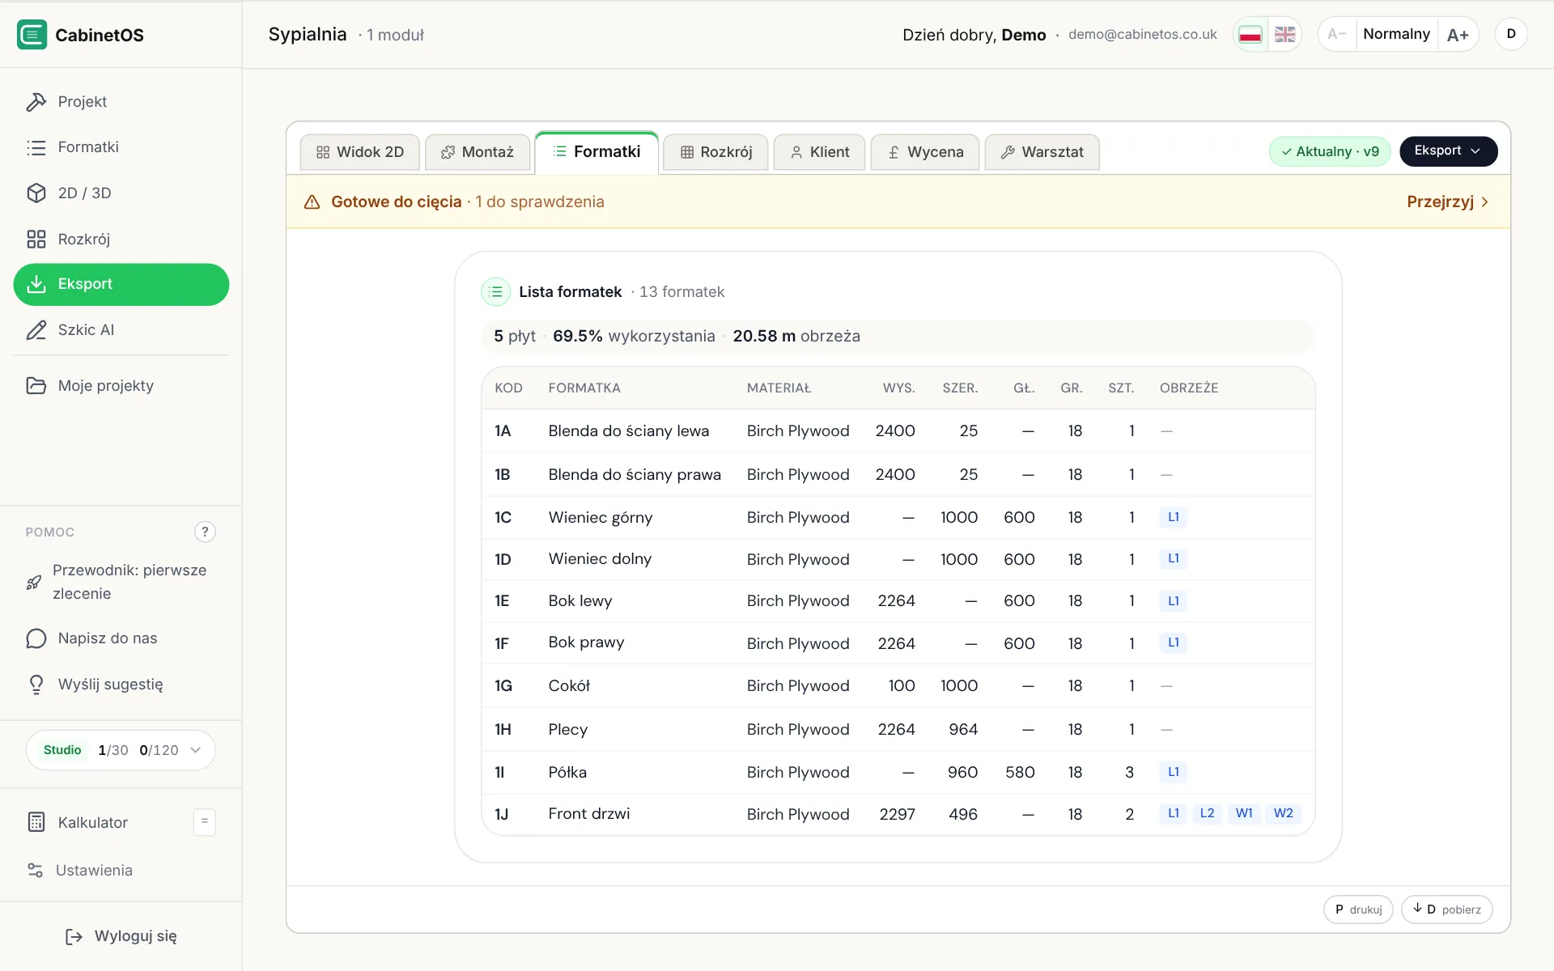This screenshot has height=971, width=1554.
Task: Switch to the Widok 2D tab
Action: [360, 152]
